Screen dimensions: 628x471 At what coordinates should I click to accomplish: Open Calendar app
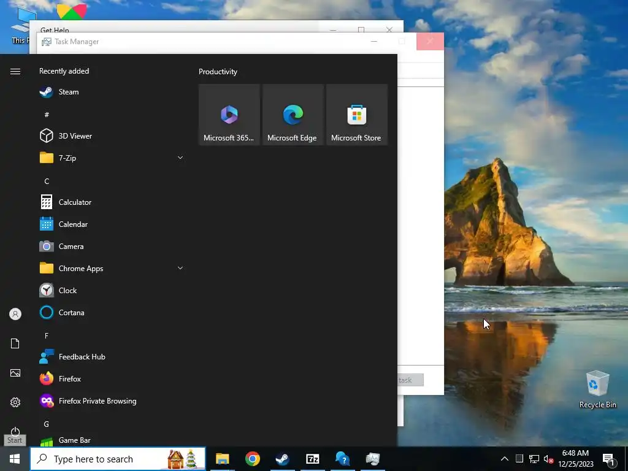coord(112,224)
